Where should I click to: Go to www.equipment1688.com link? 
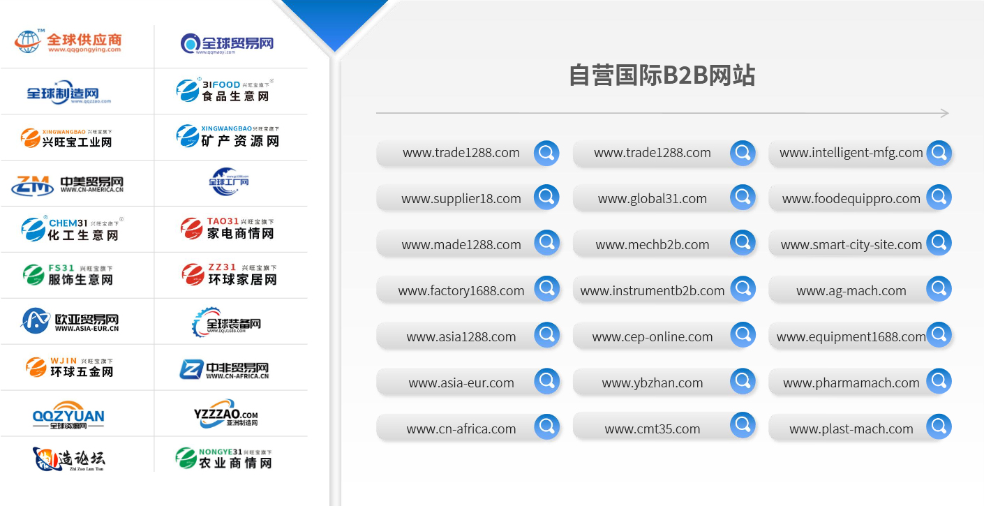851,336
